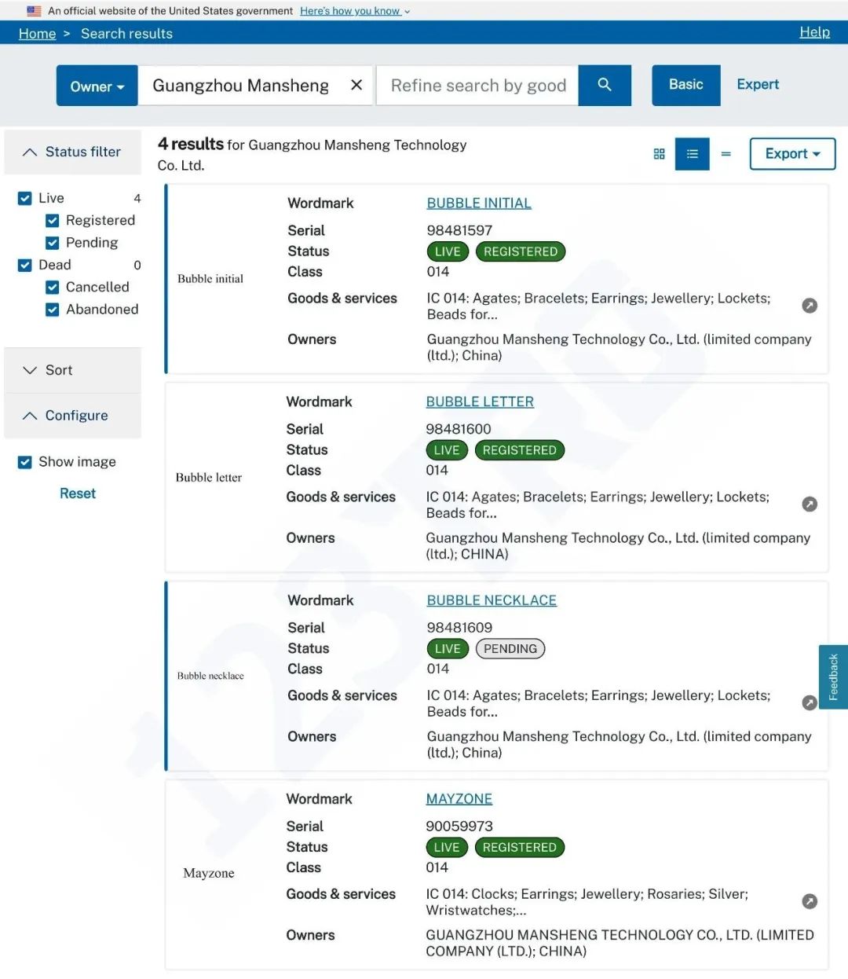
Task: Switch to Expert search mode
Action: pos(758,84)
